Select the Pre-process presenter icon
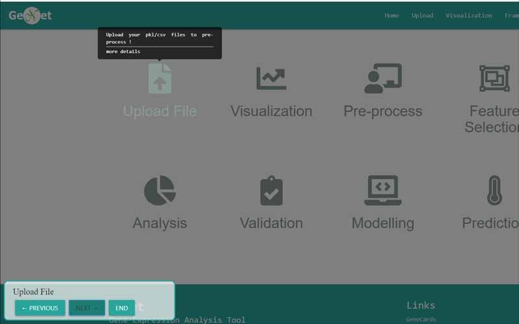Image resolution: width=519 pixels, height=324 pixels. [383, 78]
